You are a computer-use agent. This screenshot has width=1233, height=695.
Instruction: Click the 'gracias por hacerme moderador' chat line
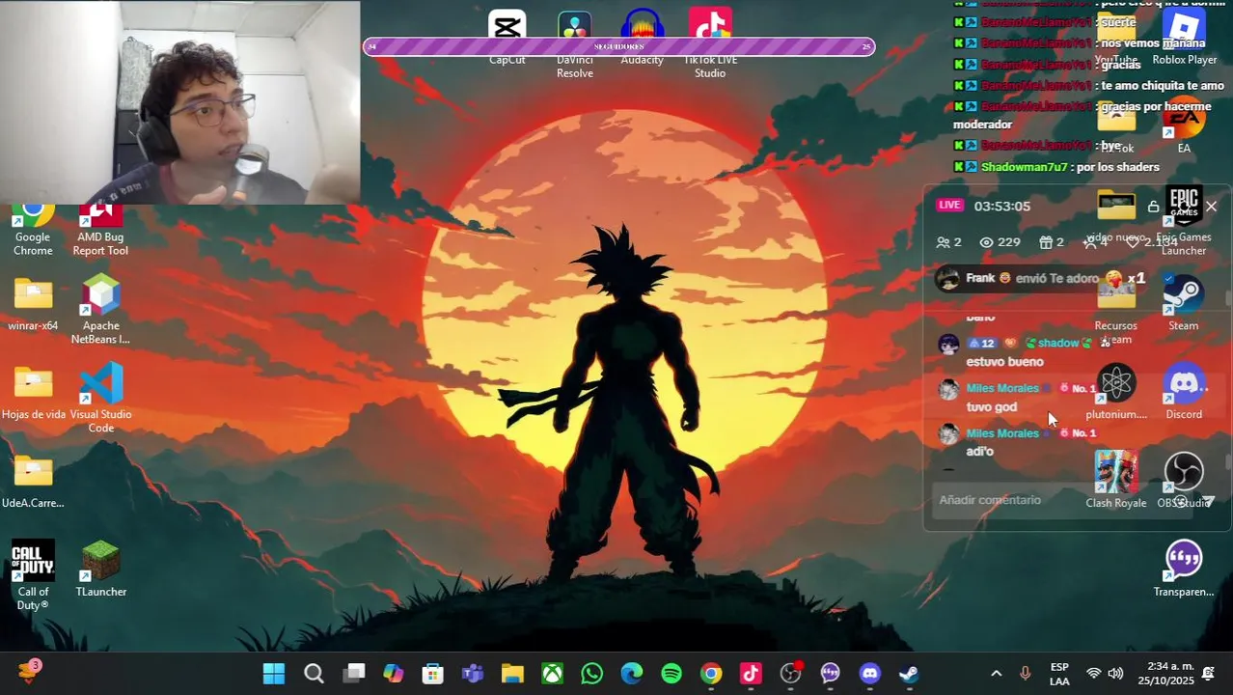[x=1082, y=116]
